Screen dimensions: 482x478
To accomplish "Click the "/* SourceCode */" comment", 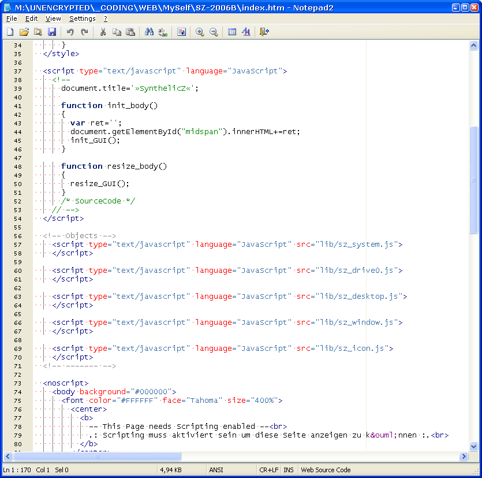I will pos(98,201).
